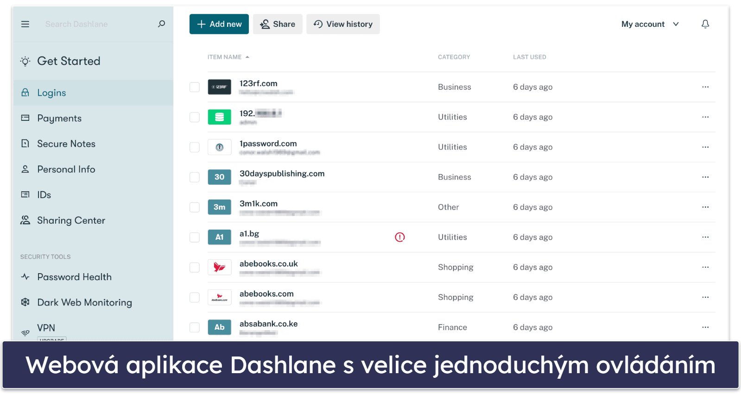Go to Logins in sidebar
The width and height of the screenshot is (741, 394).
[93, 93]
